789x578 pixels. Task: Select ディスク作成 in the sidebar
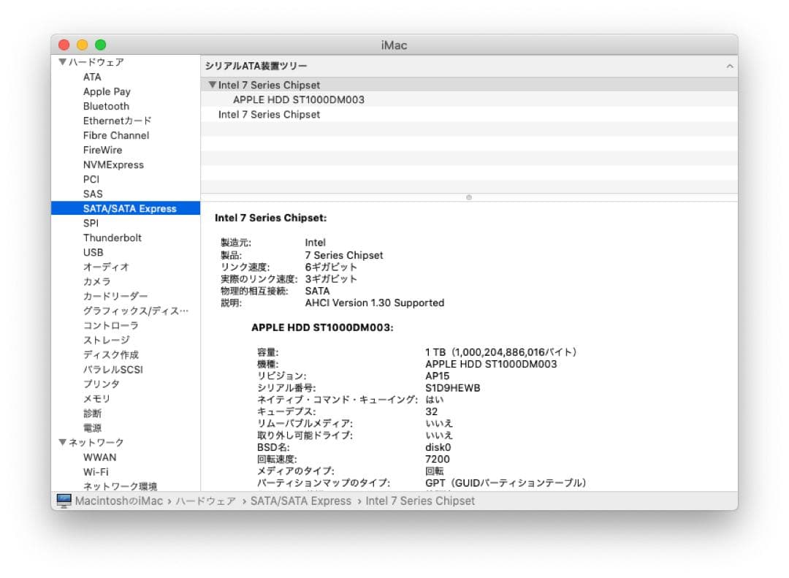[x=111, y=354]
